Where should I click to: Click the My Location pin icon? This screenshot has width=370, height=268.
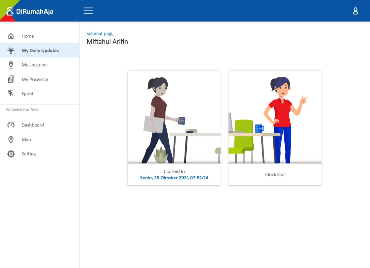11,65
